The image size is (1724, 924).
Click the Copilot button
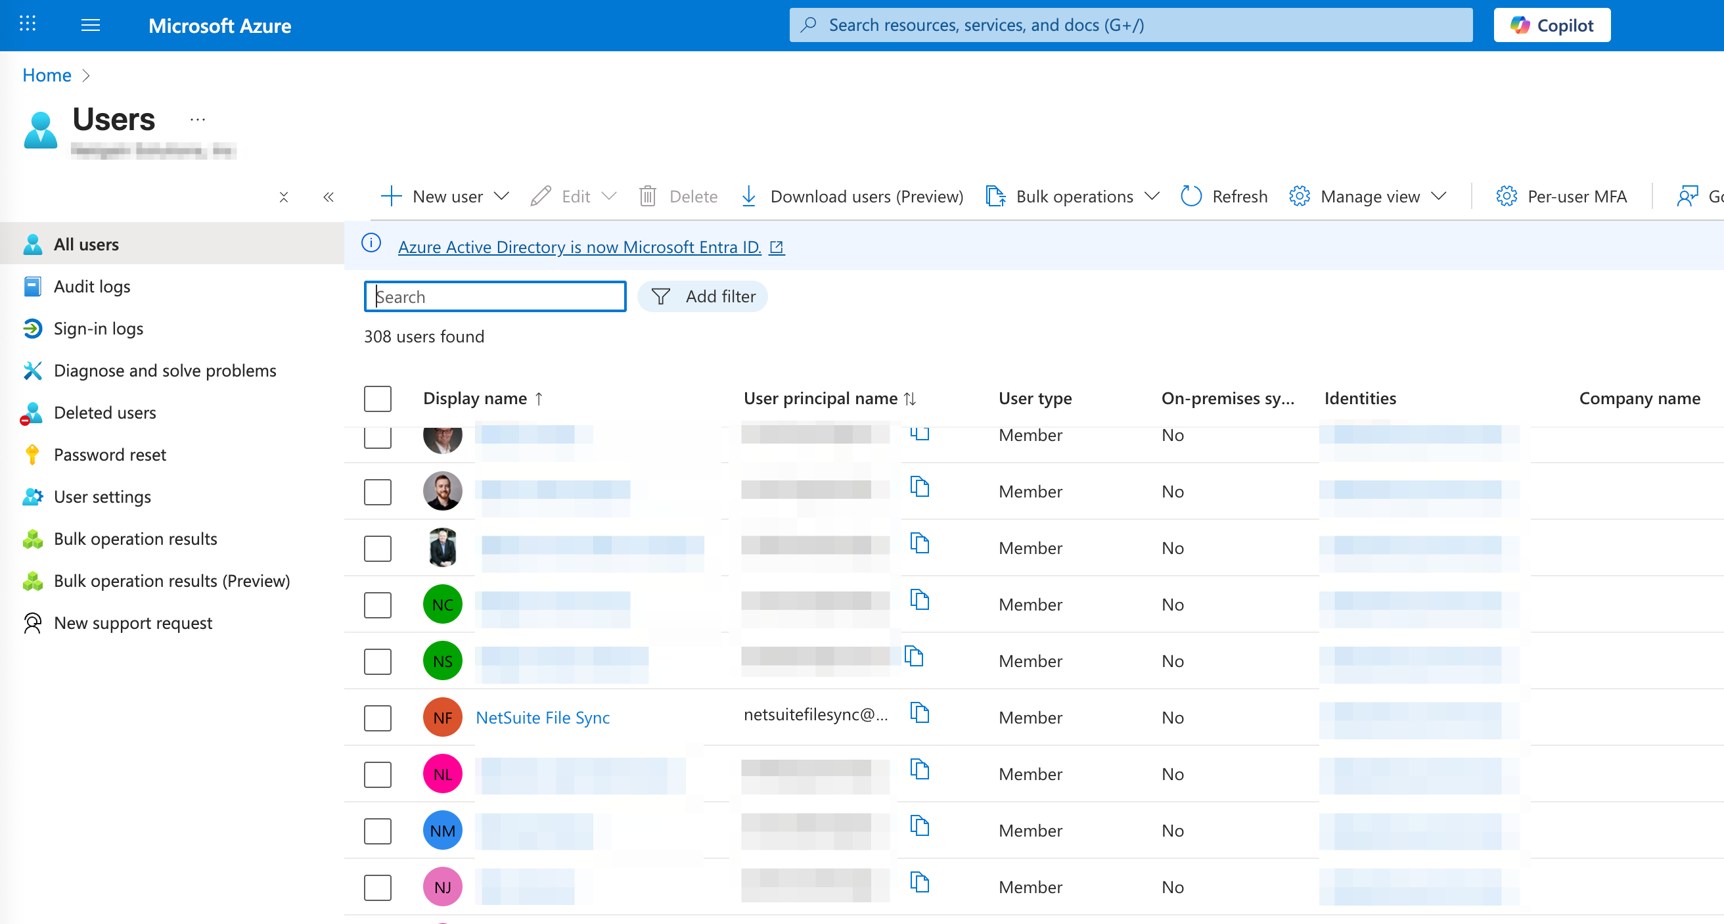coord(1551,26)
